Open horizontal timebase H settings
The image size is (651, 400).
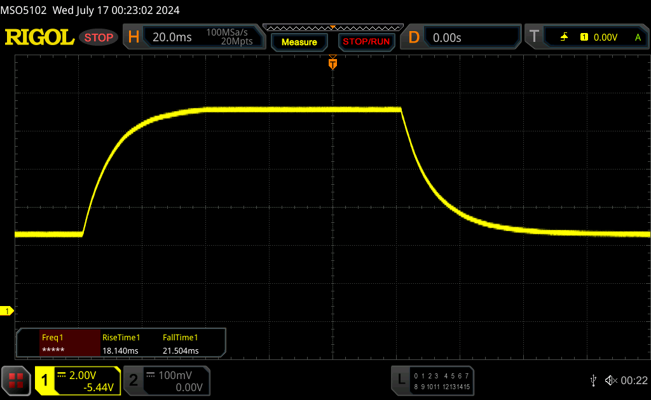[x=134, y=37]
